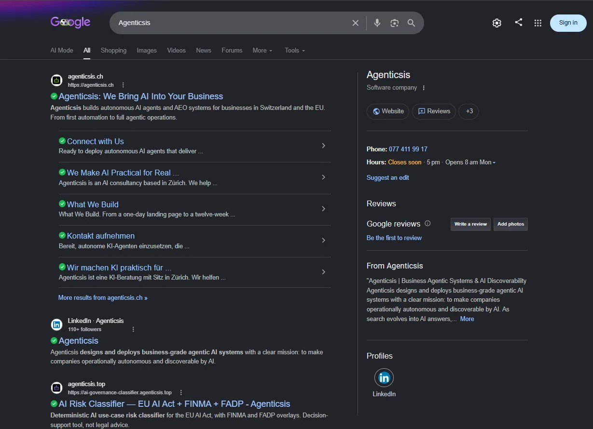This screenshot has height=429, width=593.
Task: Switch to AI Mode tab
Action: click(62, 50)
